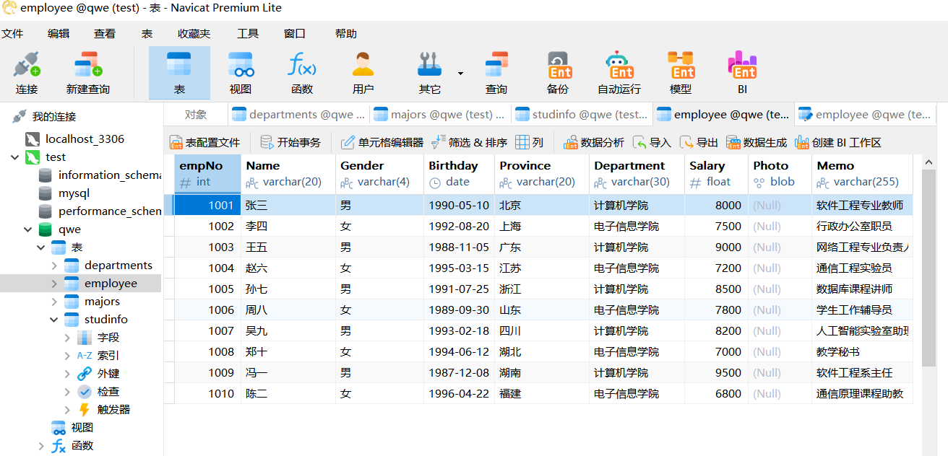Open the 用户 users toolbar icon
948x456 pixels.
click(x=363, y=73)
